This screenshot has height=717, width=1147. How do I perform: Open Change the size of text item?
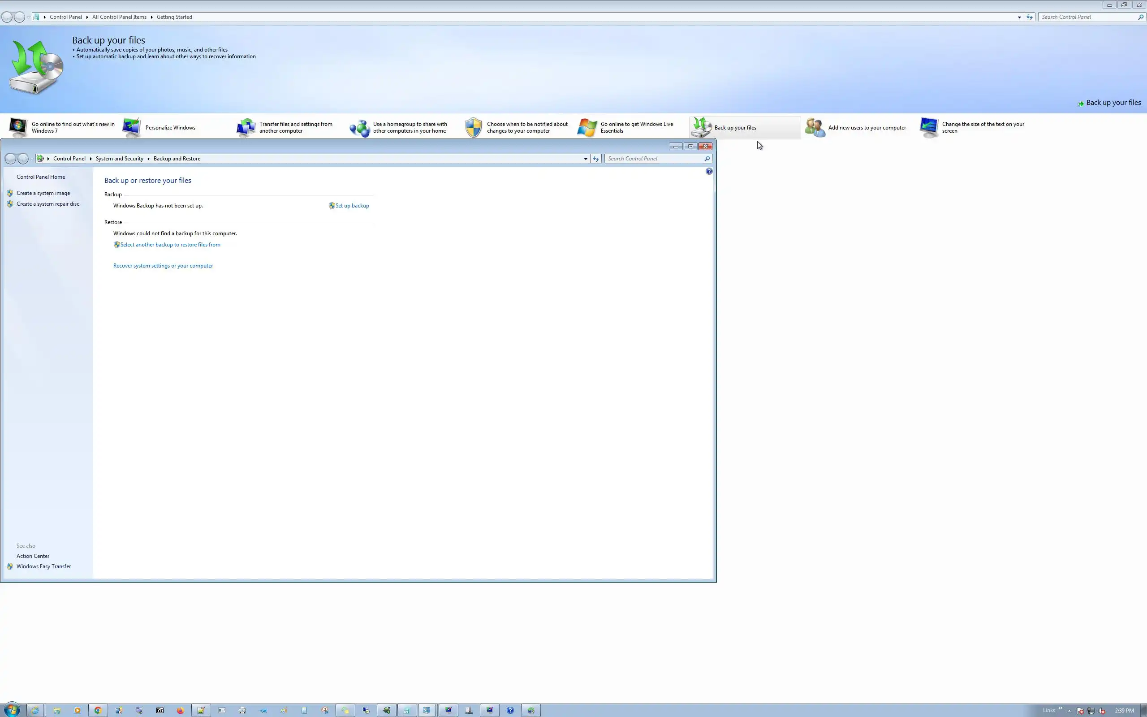tap(983, 128)
